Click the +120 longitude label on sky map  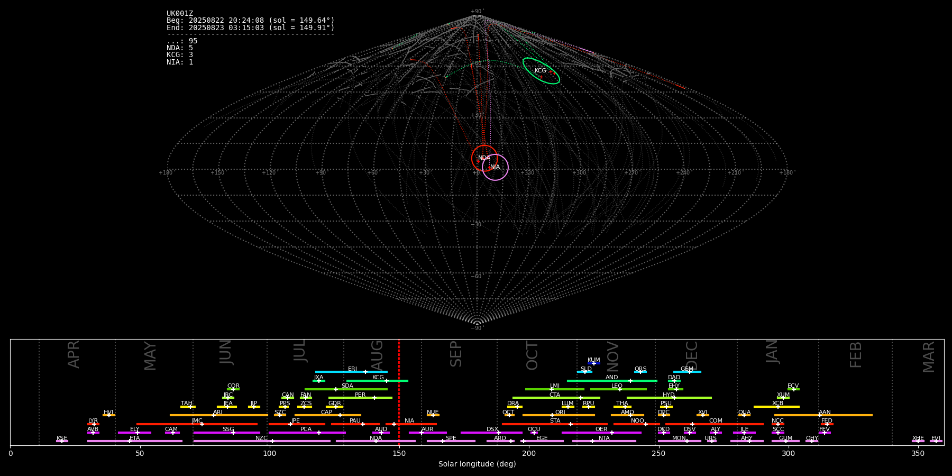(269, 173)
